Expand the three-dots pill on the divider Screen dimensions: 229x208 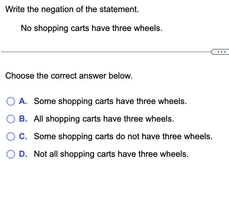point(220,52)
